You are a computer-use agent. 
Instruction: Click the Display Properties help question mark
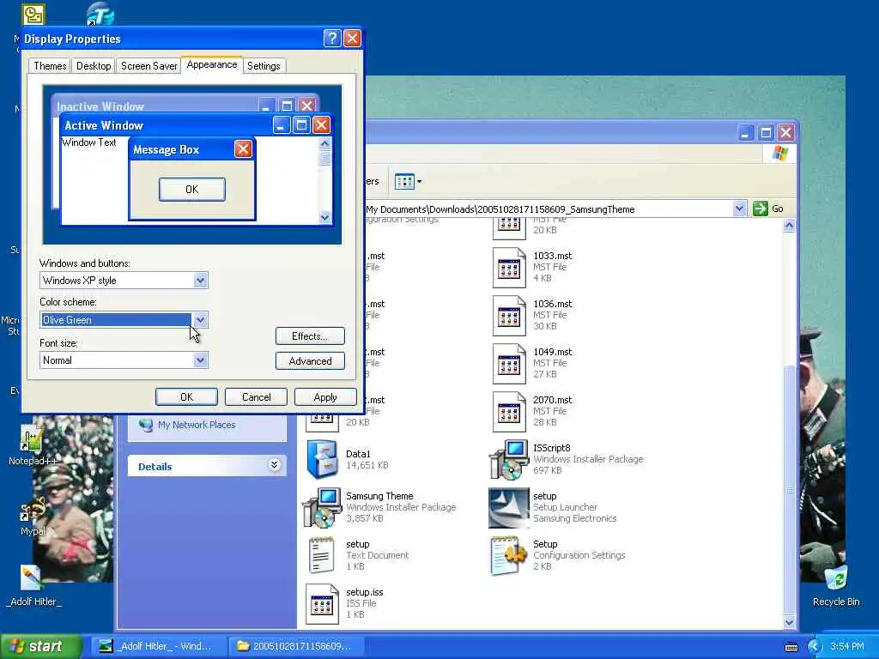[332, 38]
